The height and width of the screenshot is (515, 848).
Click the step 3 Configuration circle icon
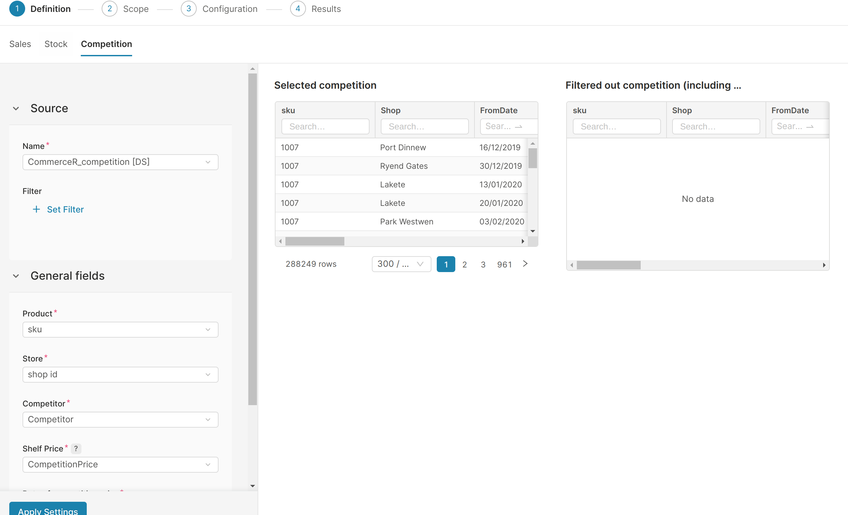coord(188,9)
